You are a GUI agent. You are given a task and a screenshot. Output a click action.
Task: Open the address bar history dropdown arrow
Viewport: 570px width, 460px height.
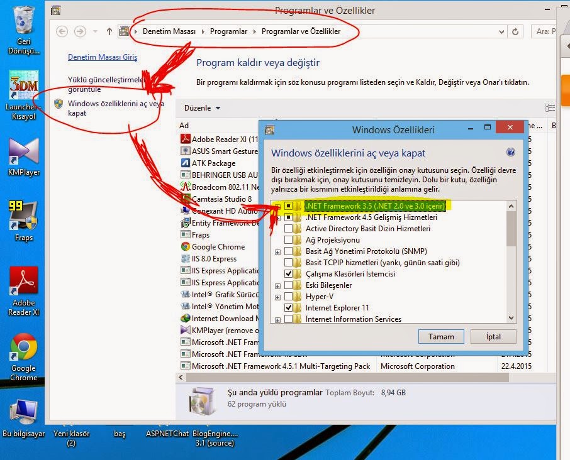pos(501,31)
